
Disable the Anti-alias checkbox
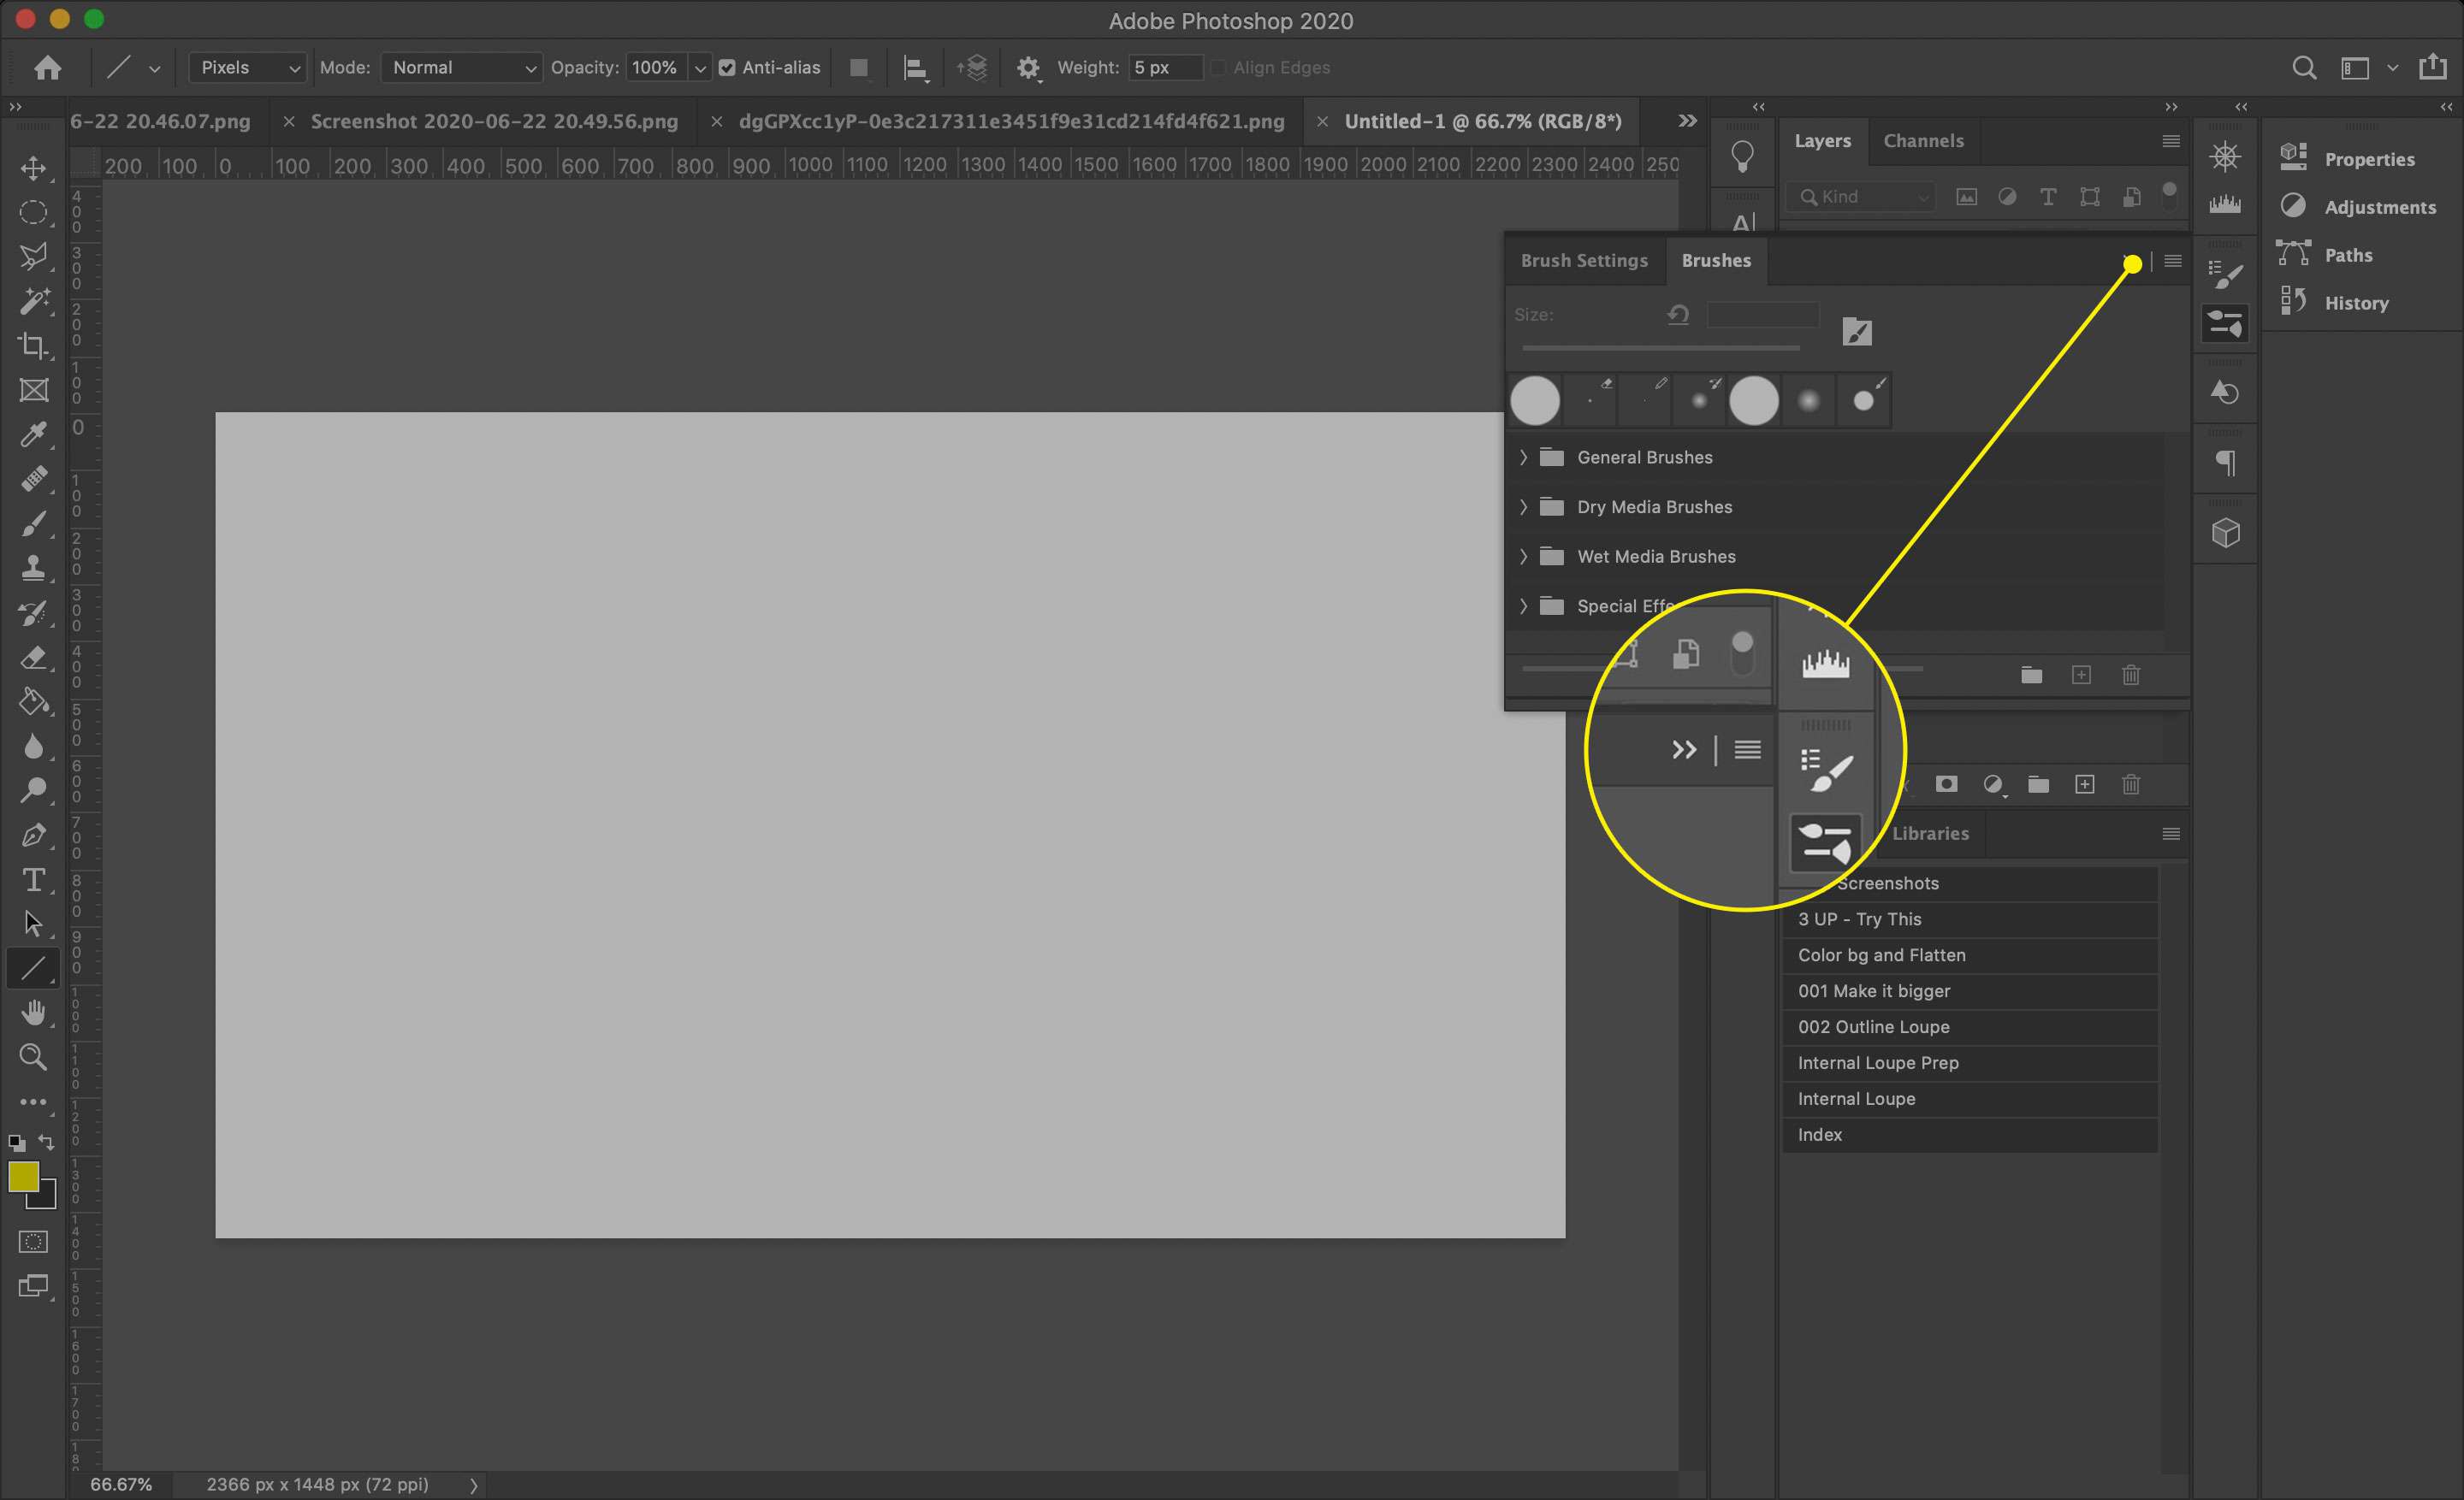pos(727,68)
